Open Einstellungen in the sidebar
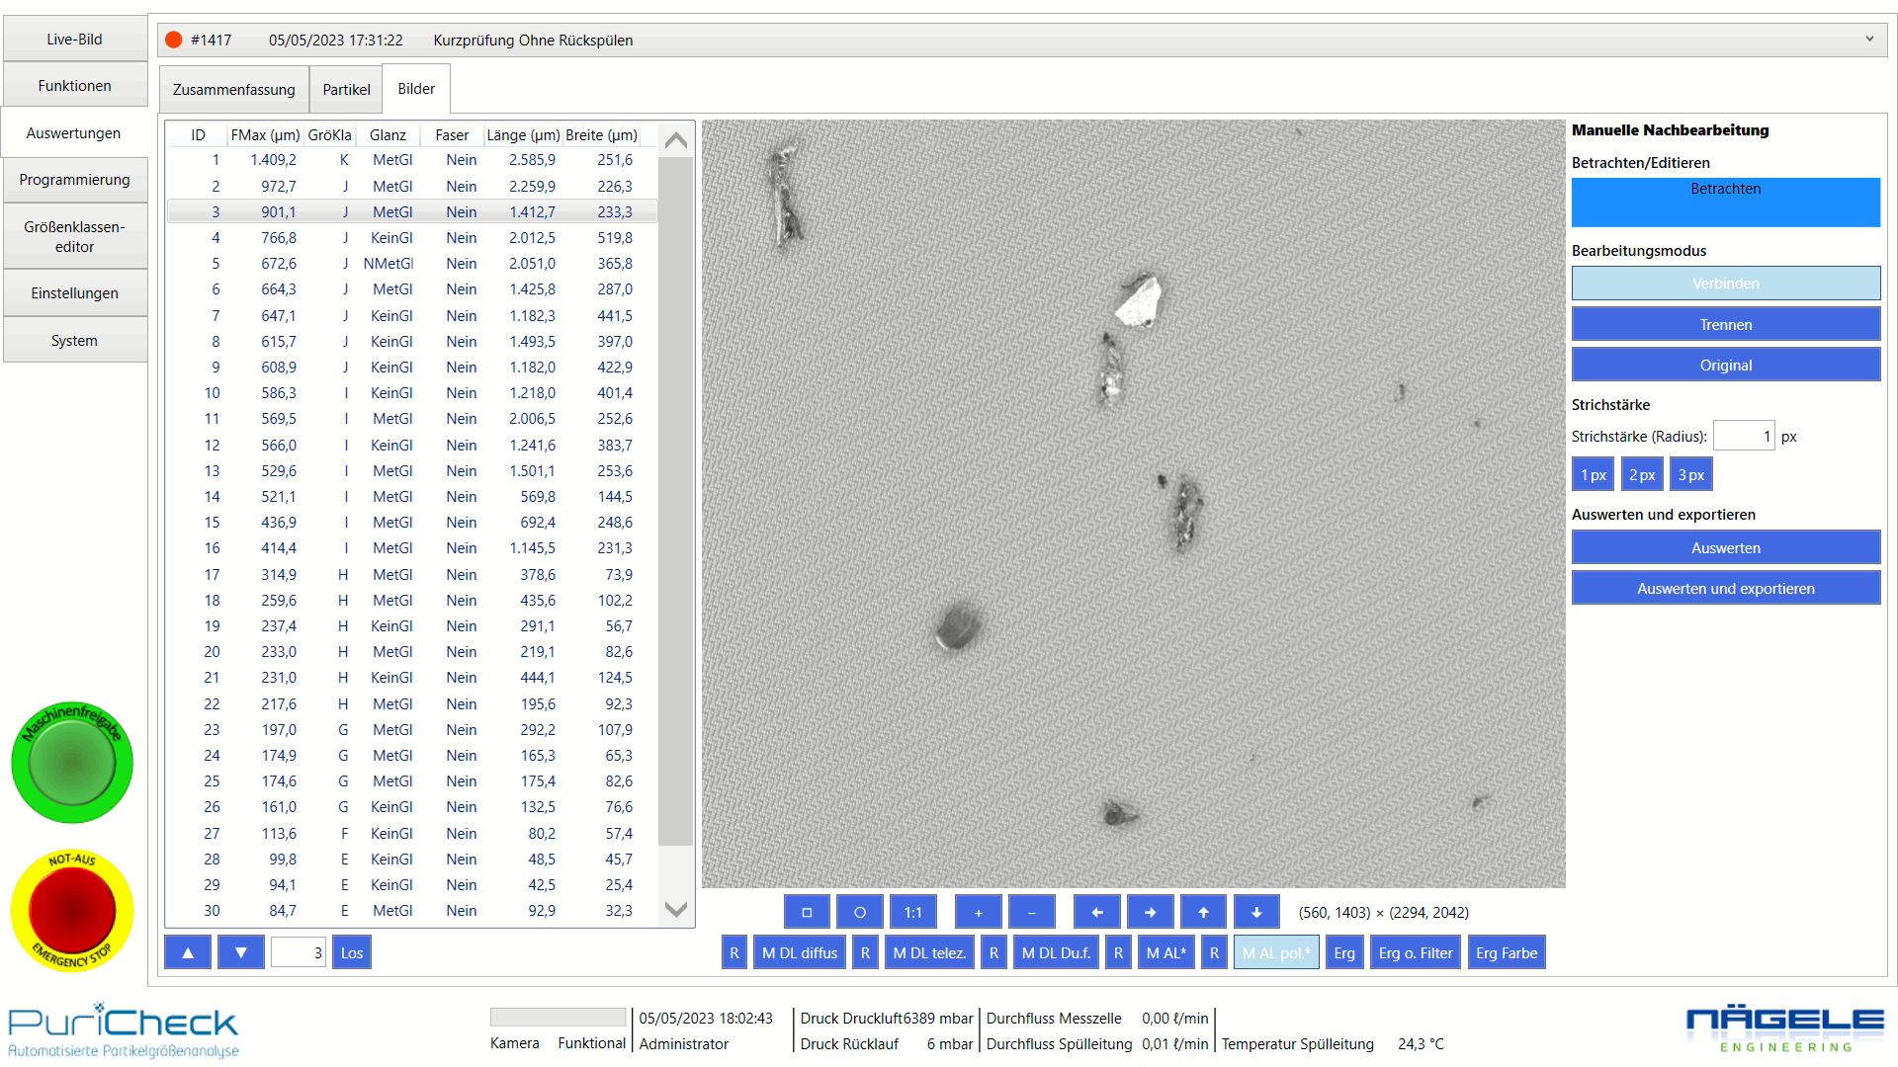This screenshot has width=1898, height=1067. click(x=74, y=293)
